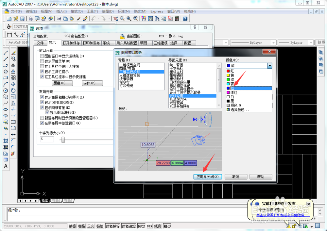
Task: Click the plot details link in notification balloon
Action: (x=282, y=215)
